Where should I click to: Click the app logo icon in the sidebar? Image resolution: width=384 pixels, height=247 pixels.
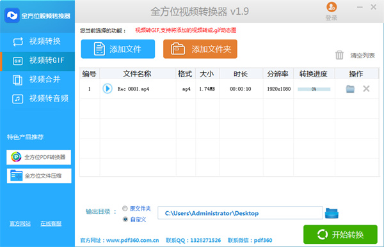coord(12,15)
